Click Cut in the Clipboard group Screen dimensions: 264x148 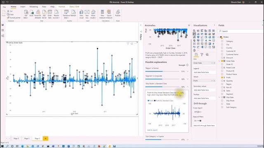click(x=10, y=11)
